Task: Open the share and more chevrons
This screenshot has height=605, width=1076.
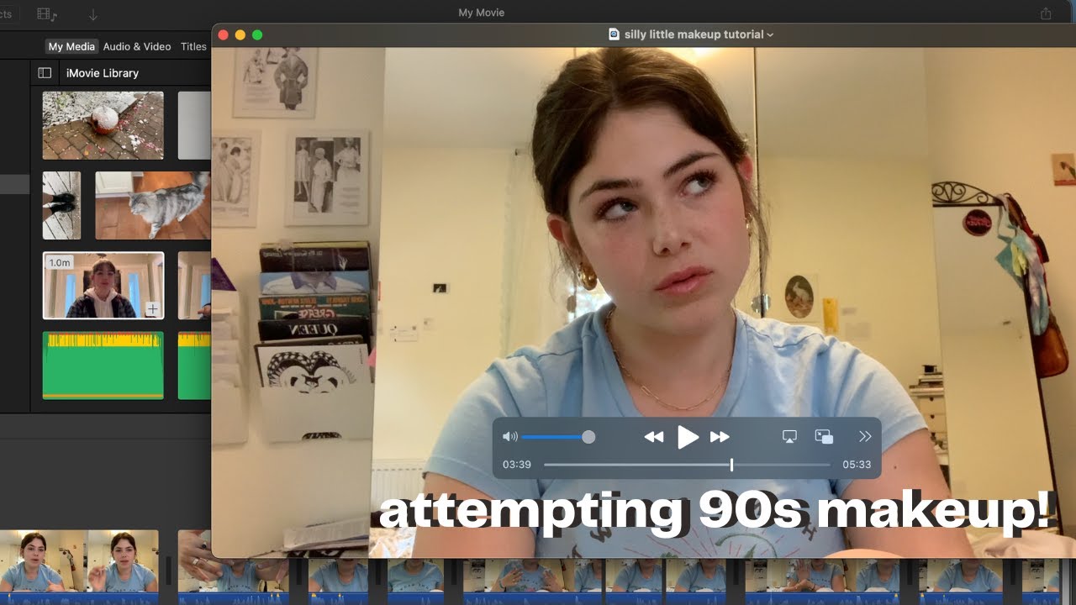Action: click(x=865, y=437)
